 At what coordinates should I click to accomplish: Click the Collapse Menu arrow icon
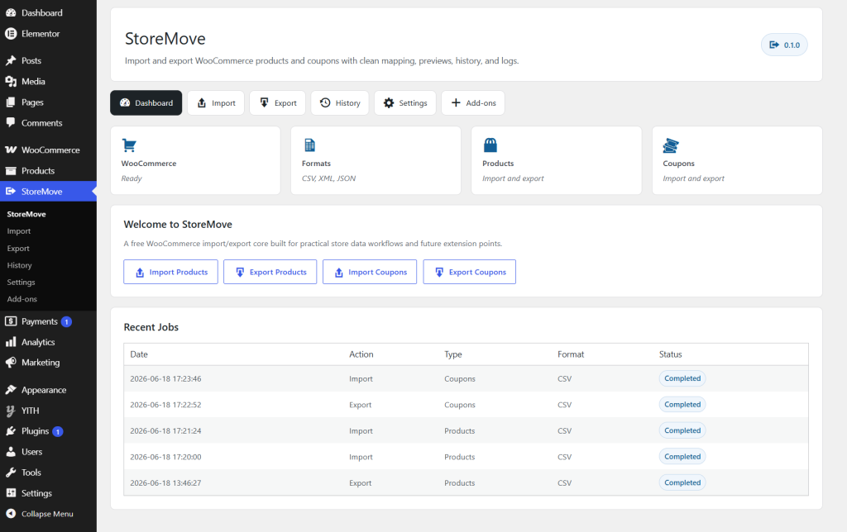pos(11,514)
